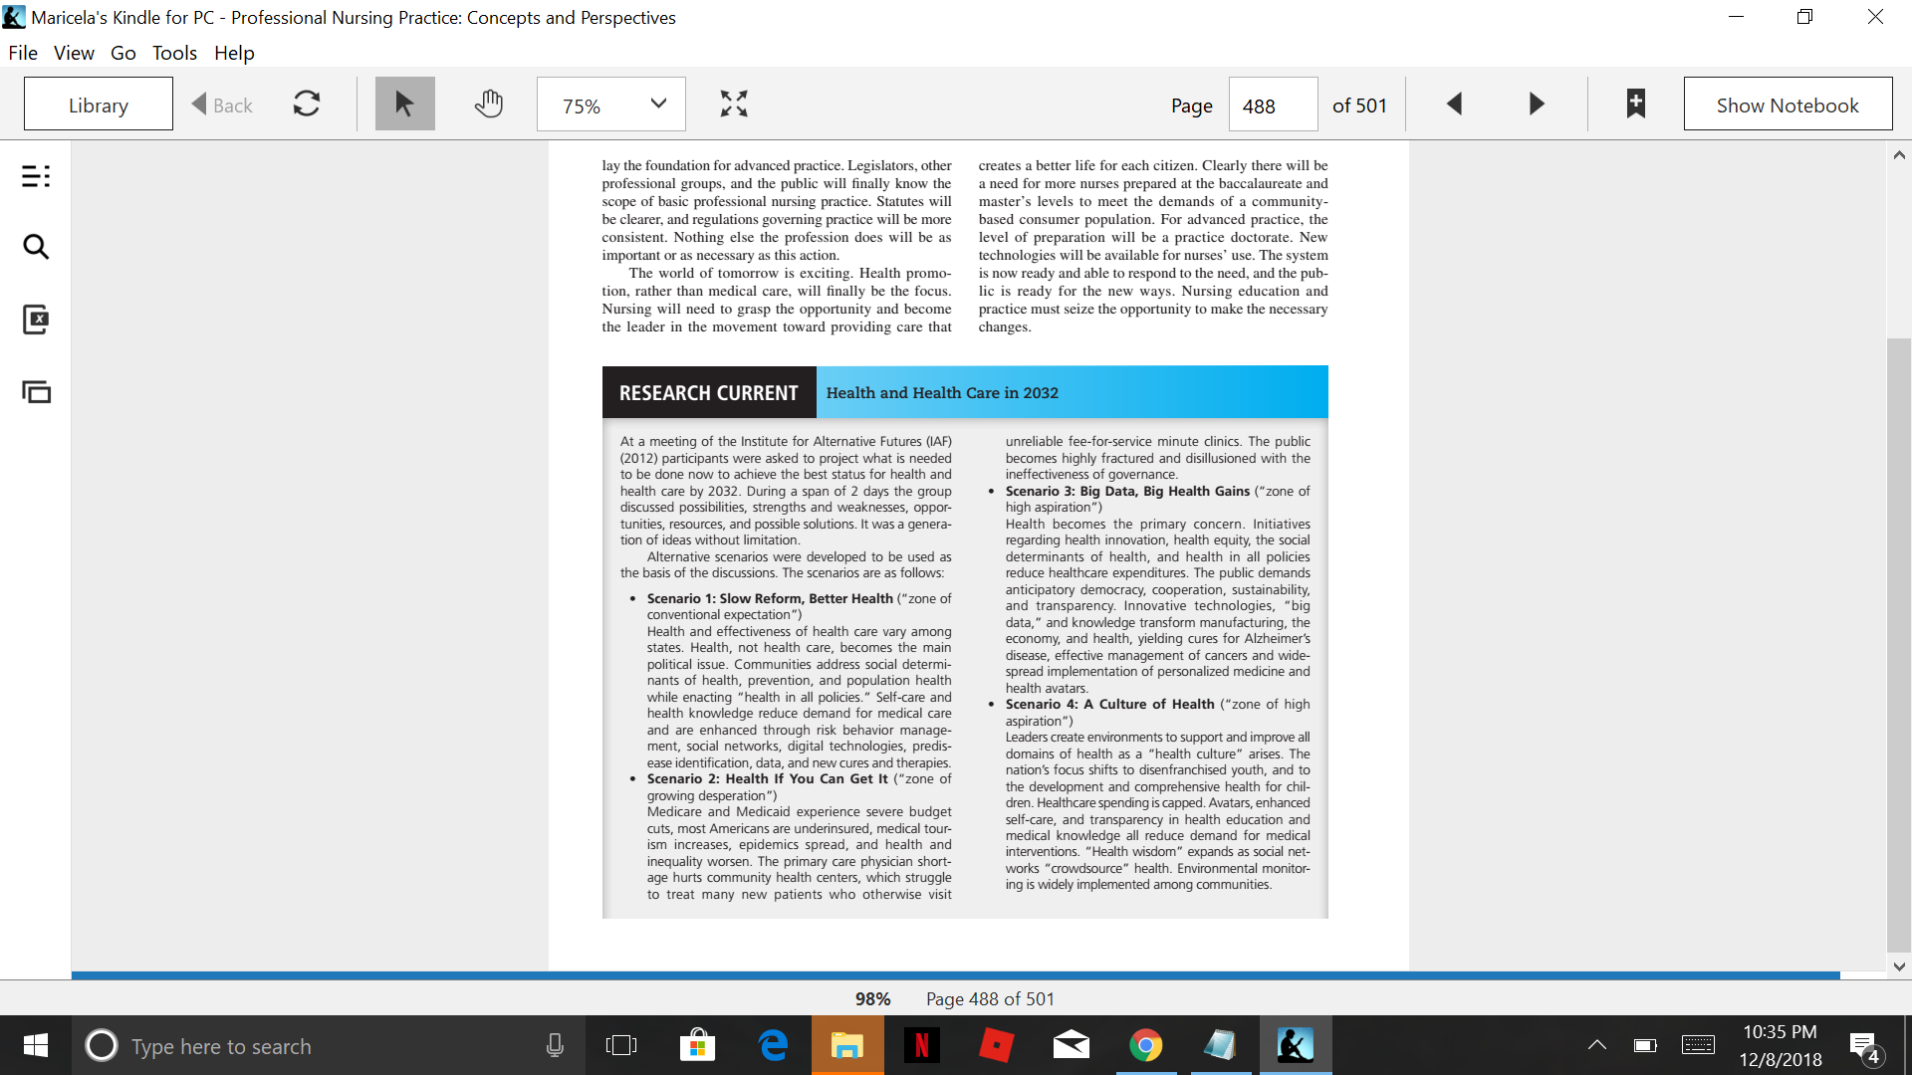This screenshot has width=1912, height=1075.
Task: Go to next page arrow
Action: [1537, 104]
